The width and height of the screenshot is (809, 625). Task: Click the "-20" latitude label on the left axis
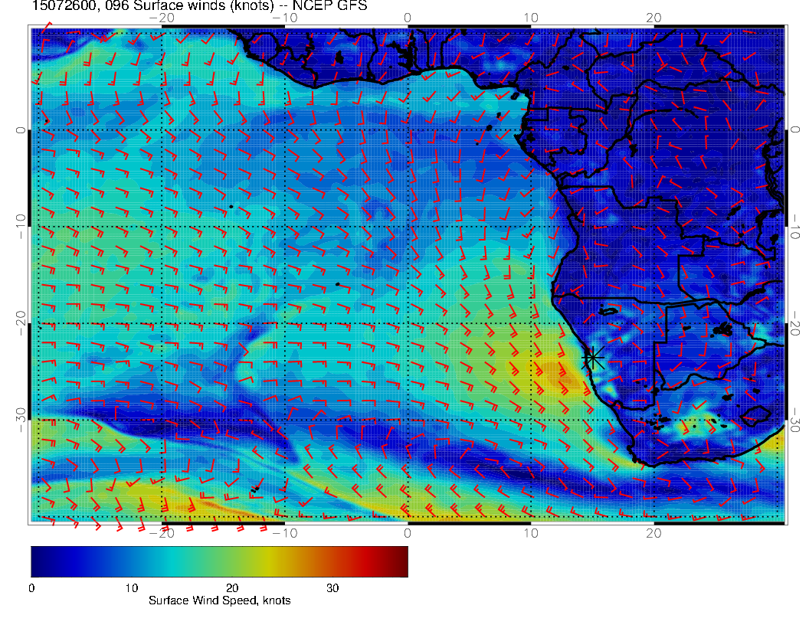click(x=21, y=323)
